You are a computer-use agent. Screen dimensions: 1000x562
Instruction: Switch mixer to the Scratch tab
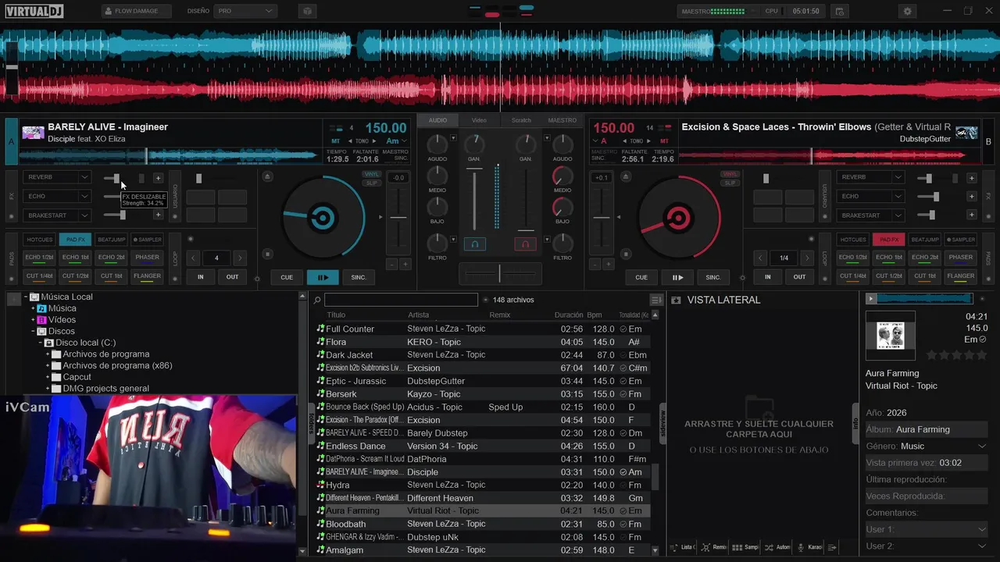[521, 120]
